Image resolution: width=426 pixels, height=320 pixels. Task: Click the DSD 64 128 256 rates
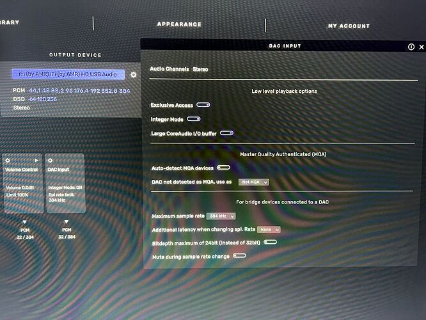[x=43, y=99]
